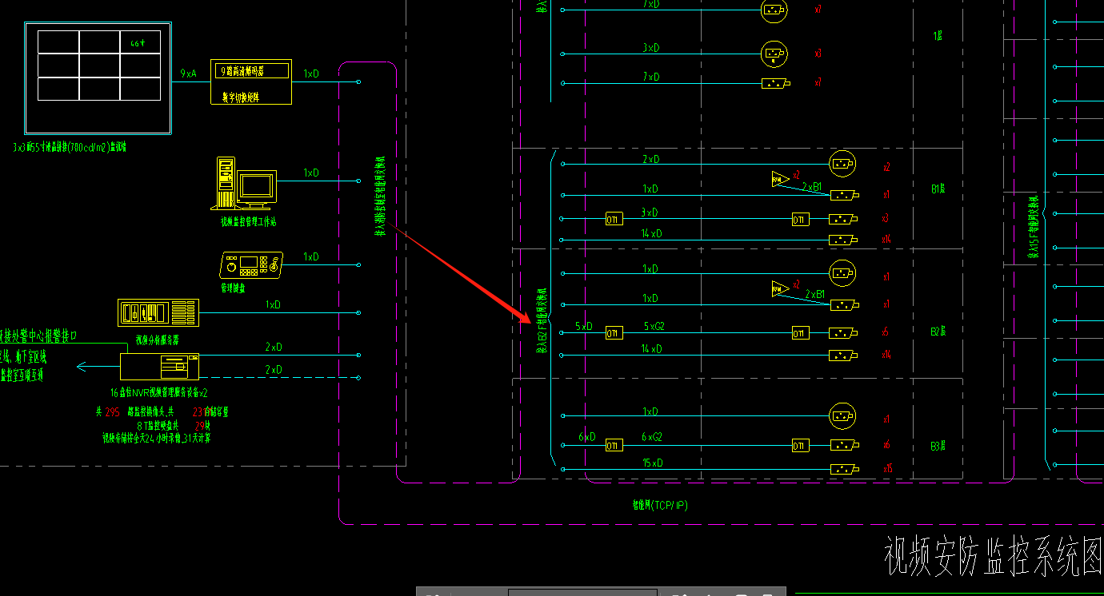Select the vertical 接入15F智能网交换机 text
The image size is (1104, 596).
[1033, 226]
